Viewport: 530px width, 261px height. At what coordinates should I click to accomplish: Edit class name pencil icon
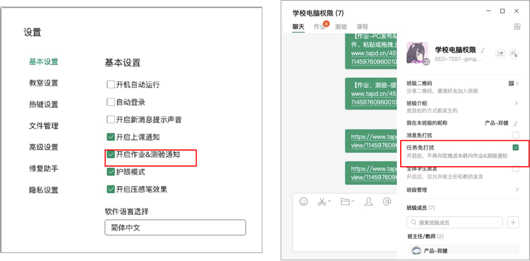coord(482,50)
